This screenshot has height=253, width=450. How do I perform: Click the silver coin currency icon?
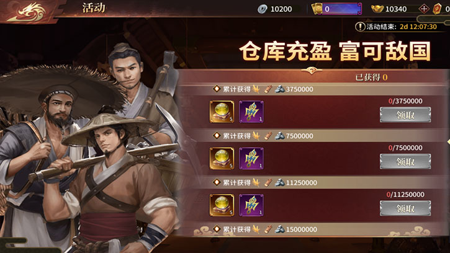263,9
